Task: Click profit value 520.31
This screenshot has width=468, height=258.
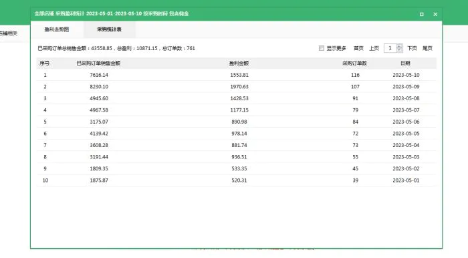Action: coord(239,180)
